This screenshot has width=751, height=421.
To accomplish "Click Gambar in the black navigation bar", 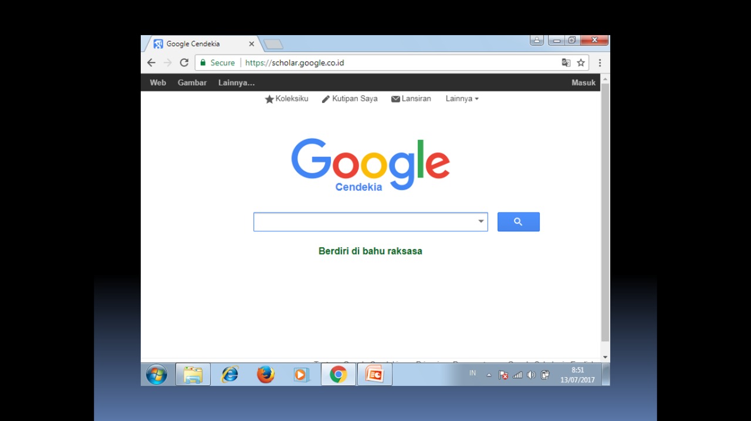I will 192,83.
